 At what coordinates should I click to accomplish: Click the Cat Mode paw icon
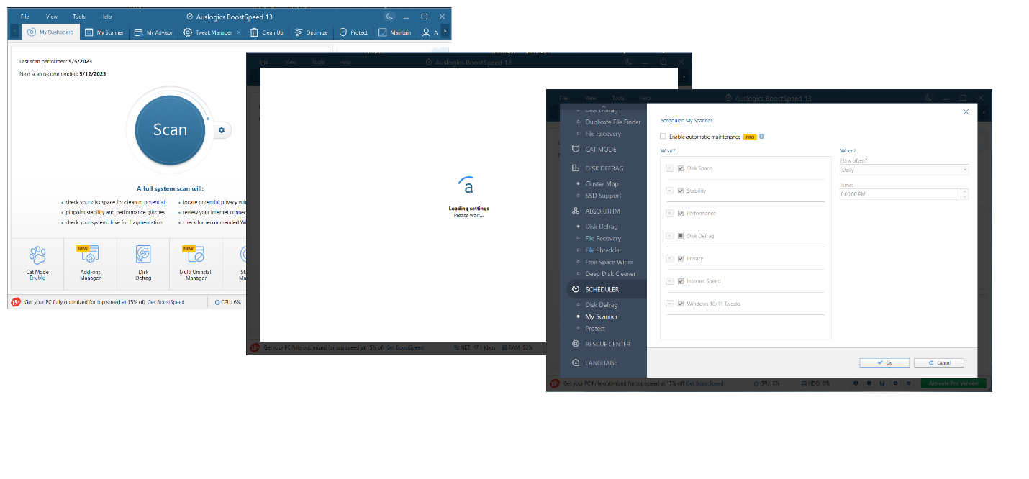37,255
